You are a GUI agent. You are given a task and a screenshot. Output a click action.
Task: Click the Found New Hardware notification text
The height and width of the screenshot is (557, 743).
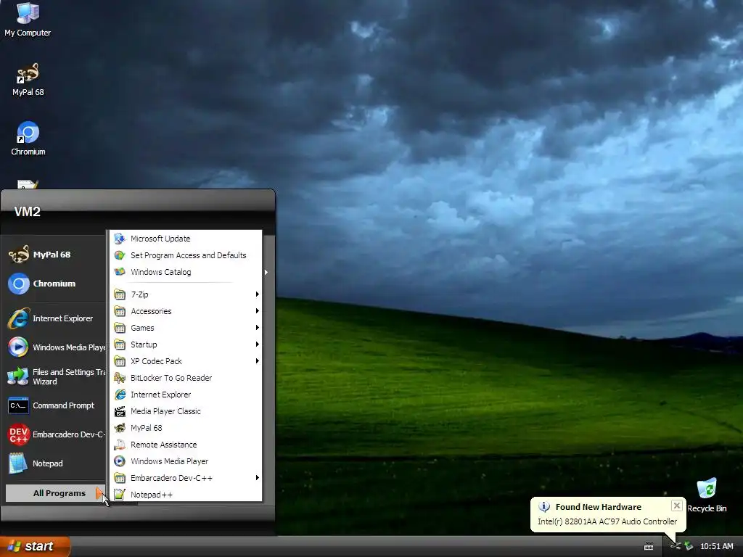click(x=598, y=507)
